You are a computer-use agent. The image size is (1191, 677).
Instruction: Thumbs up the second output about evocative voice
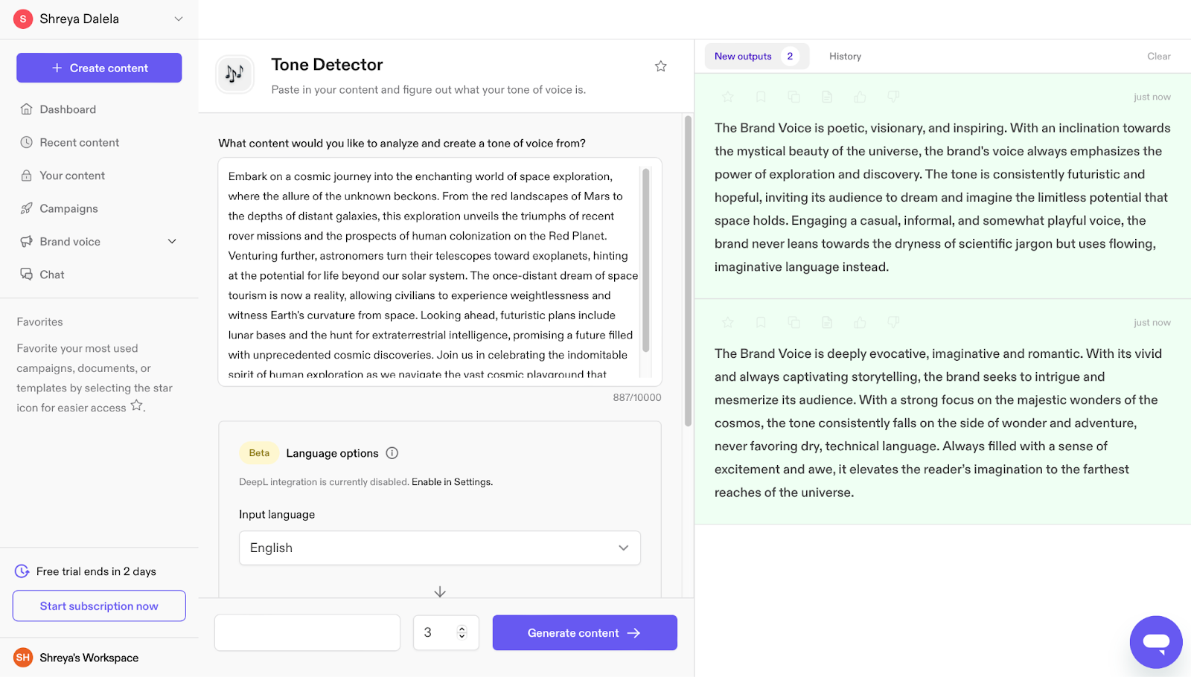point(860,322)
